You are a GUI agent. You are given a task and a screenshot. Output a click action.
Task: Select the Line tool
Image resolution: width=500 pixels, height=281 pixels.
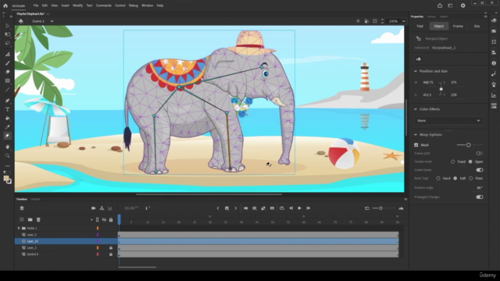tap(7, 90)
